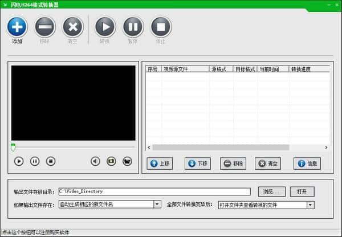Image resolution: width=342 pixels, height=237 pixels.
Task: Click the 目标格式 column header
Action: pos(245,69)
